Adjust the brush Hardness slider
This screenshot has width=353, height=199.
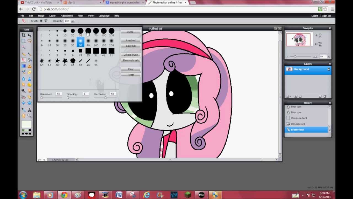[105, 98]
